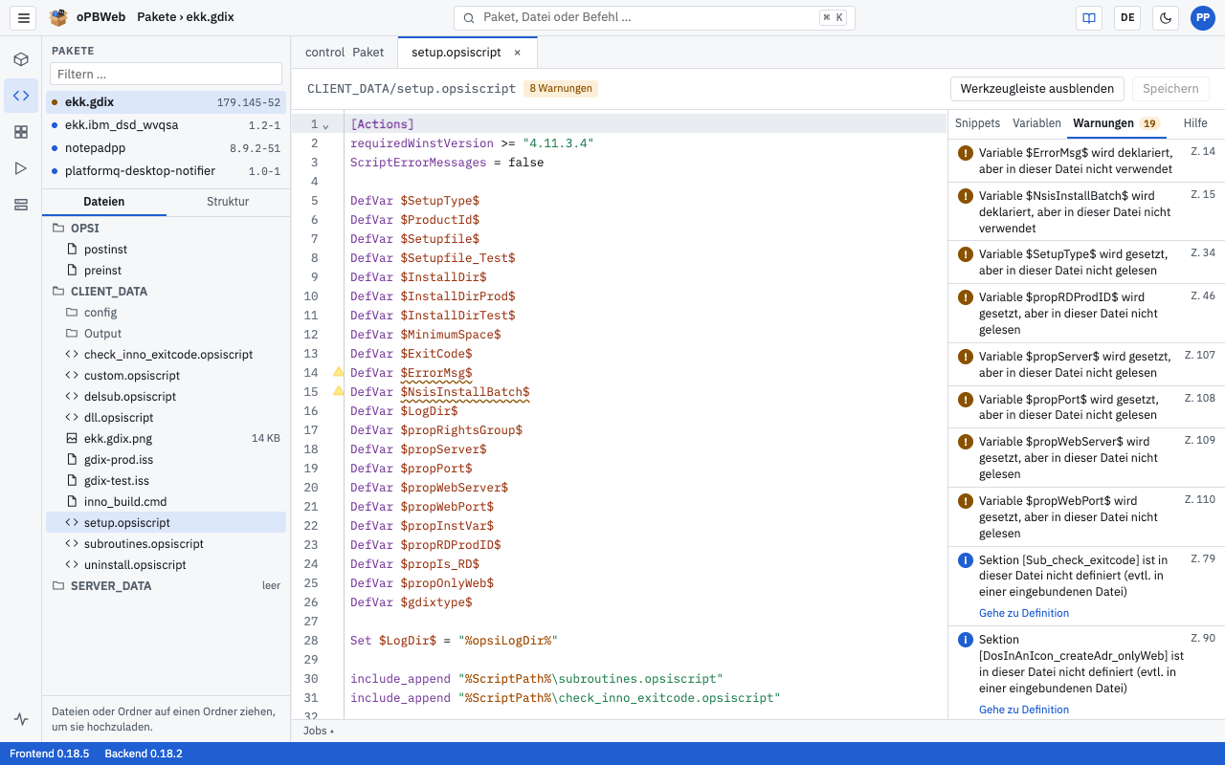Switch language using the DE button

(x=1127, y=17)
